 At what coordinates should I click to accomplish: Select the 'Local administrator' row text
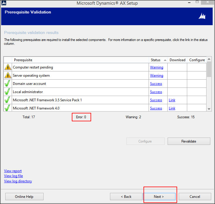tap(28, 92)
